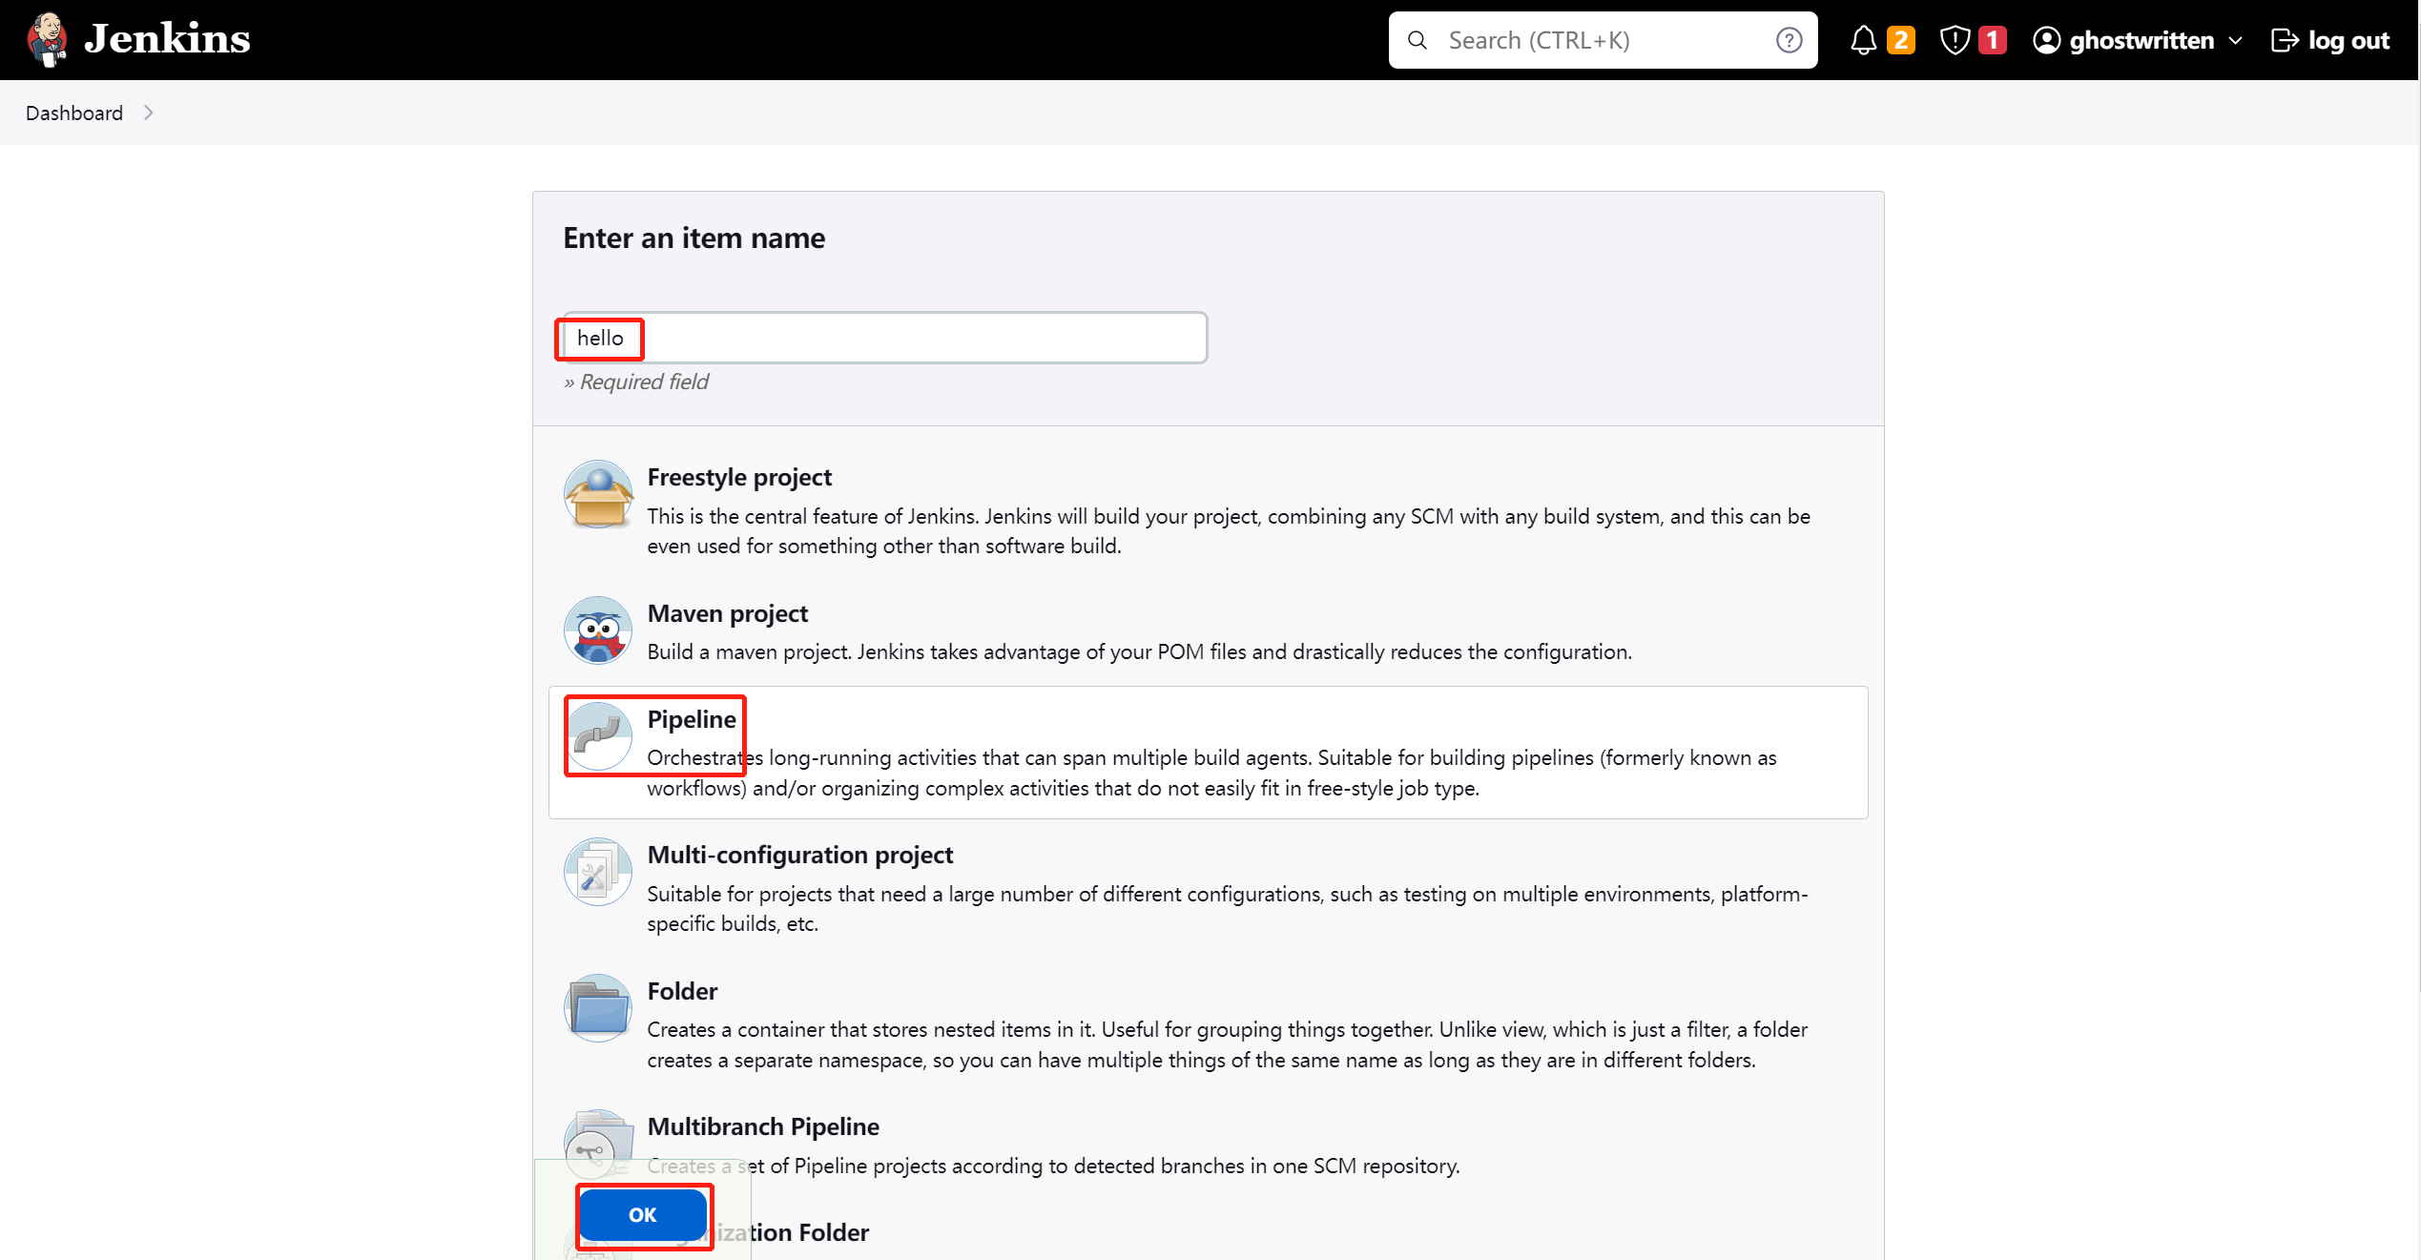Image resolution: width=2421 pixels, height=1260 pixels.
Task: Click 'Creates a set of Pipeline projects' description
Action: pos(1053,1166)
